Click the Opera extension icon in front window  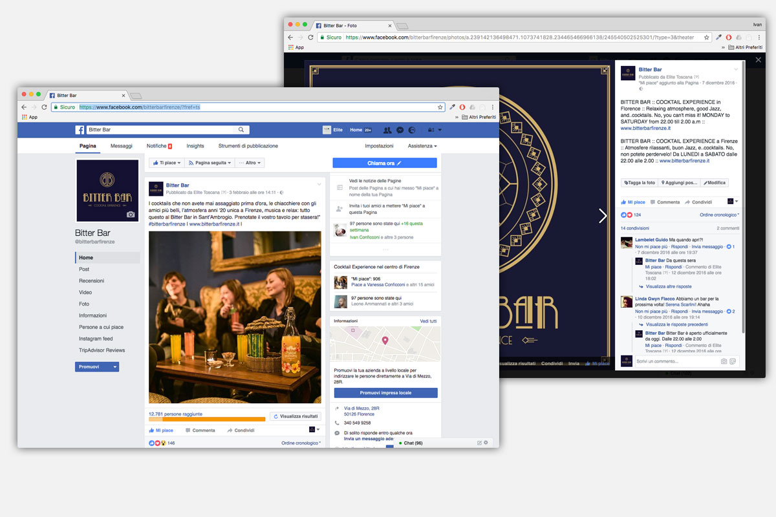(x=462, y=107)
